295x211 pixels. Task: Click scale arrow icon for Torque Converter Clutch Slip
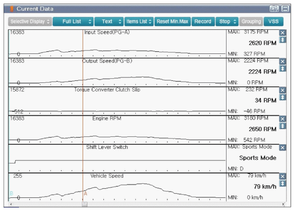pos(282,98)
